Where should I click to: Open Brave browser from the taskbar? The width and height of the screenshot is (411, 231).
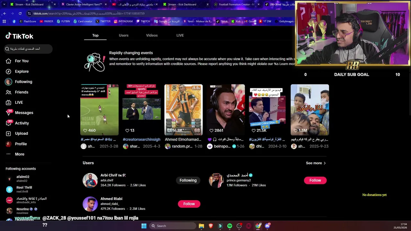click(211, 226)
